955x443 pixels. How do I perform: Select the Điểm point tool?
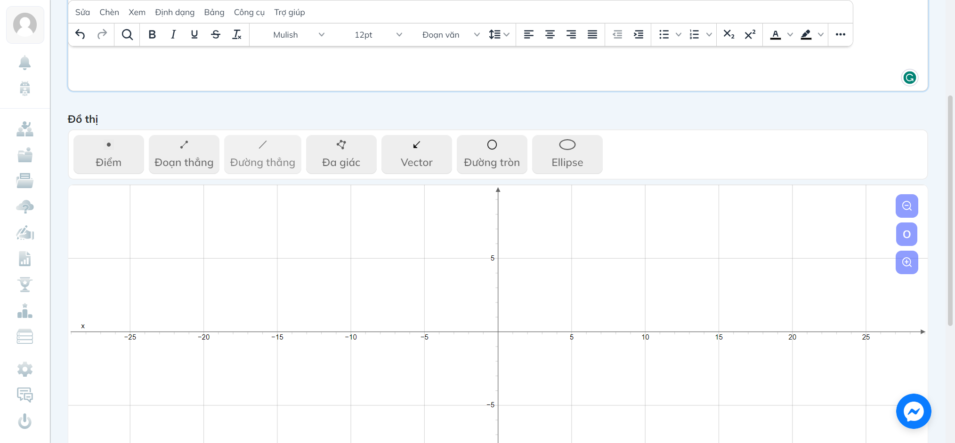pos(109,154)
